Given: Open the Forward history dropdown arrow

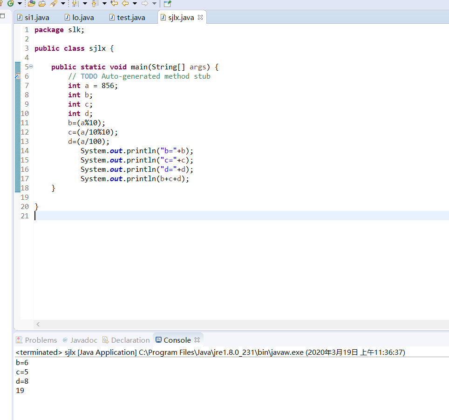Looking at the screenshot, I should tap(154, 3).
